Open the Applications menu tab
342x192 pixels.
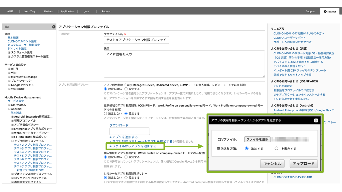pos(67,11)
